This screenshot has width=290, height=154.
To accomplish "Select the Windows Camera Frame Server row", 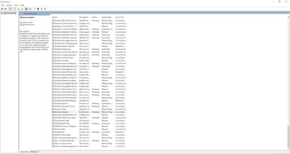I will coord(89,23).
